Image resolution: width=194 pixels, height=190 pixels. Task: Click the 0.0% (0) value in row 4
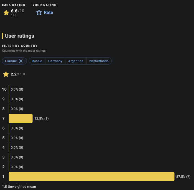tap(17, 147)
